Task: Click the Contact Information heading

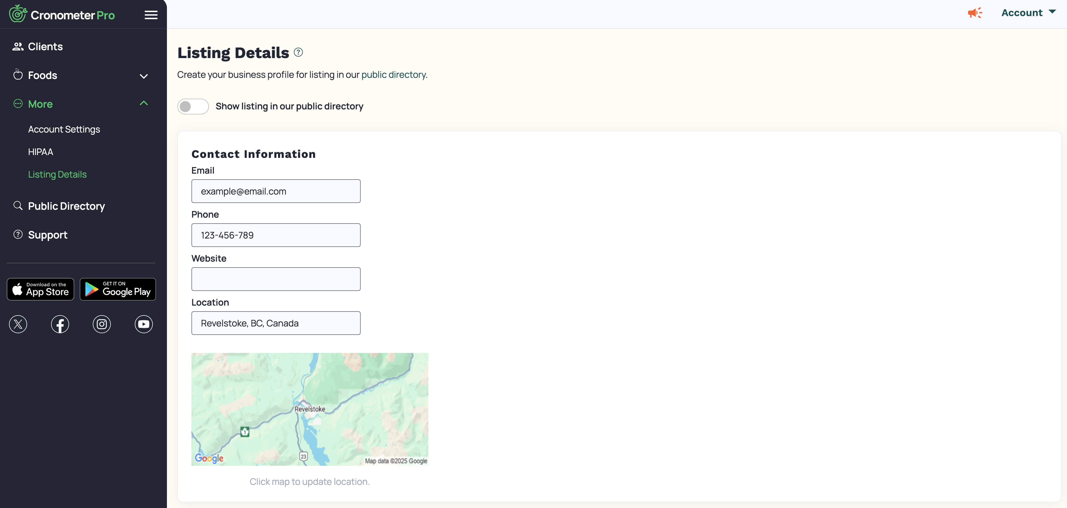Action: (253, 154)
